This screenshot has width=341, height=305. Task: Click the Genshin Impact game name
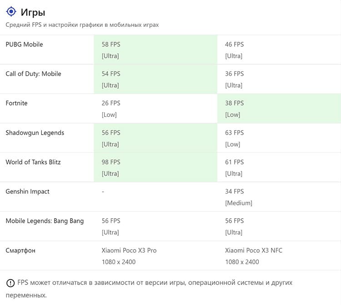pyautogui.click(x=27, y=191)
